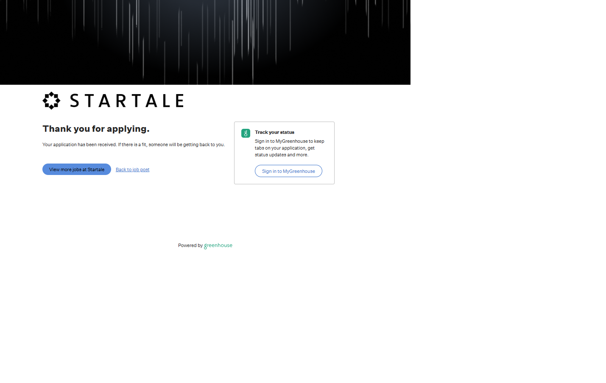Click the 'tabs on your application' text line
This screenshot has width=606, height=383.
(x=285, y=148)
